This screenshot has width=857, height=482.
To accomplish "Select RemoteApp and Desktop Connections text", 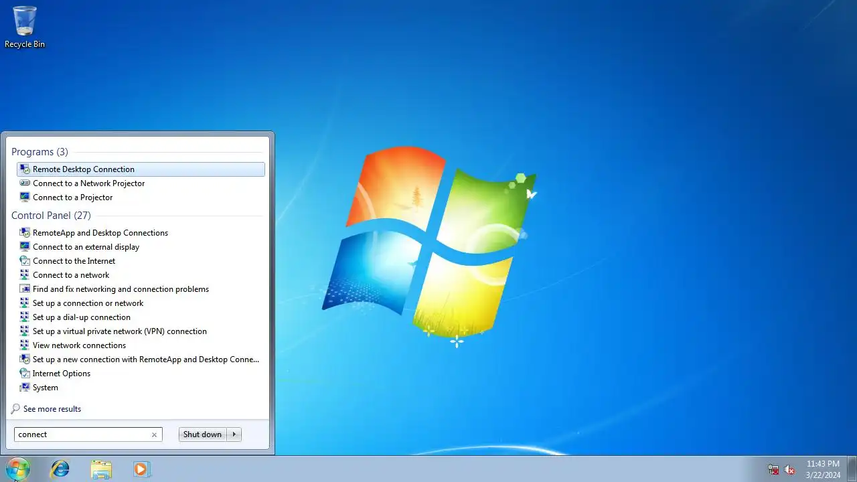I will click(100, 233).
